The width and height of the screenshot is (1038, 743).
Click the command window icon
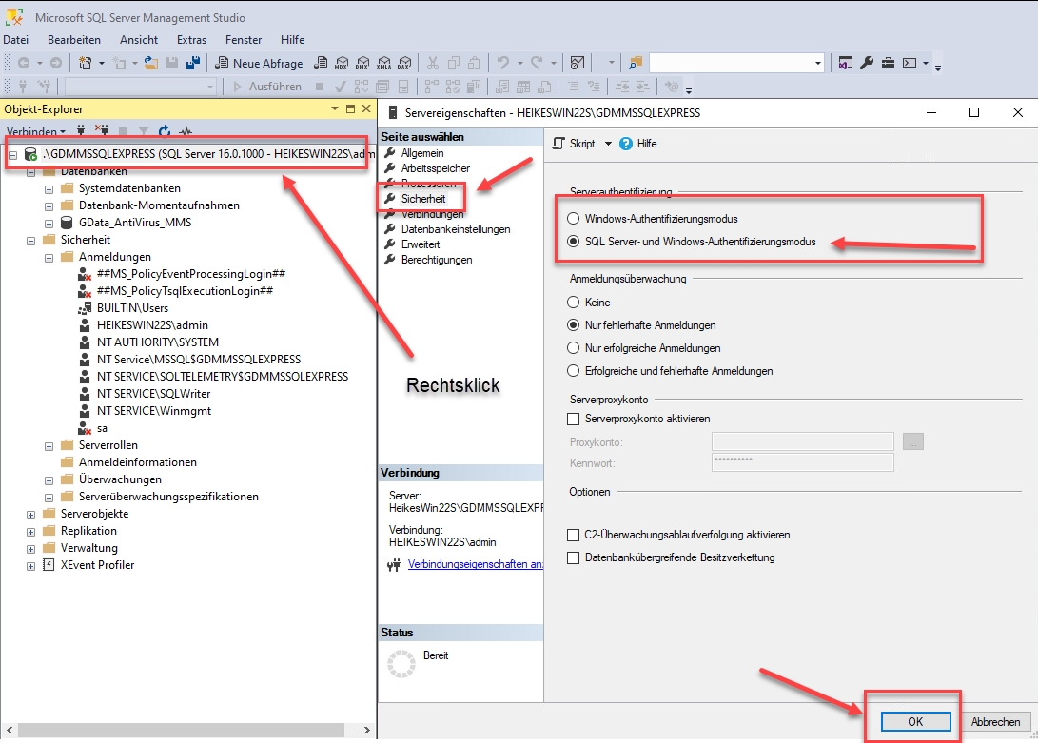[x=911, y=63]
